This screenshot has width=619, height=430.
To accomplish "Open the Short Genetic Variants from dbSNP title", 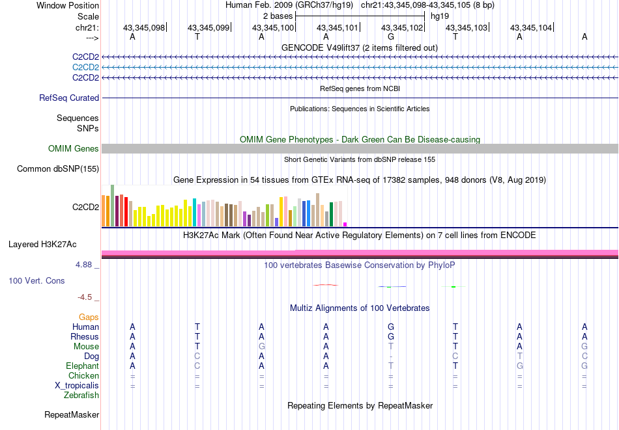I will (360, 159).
